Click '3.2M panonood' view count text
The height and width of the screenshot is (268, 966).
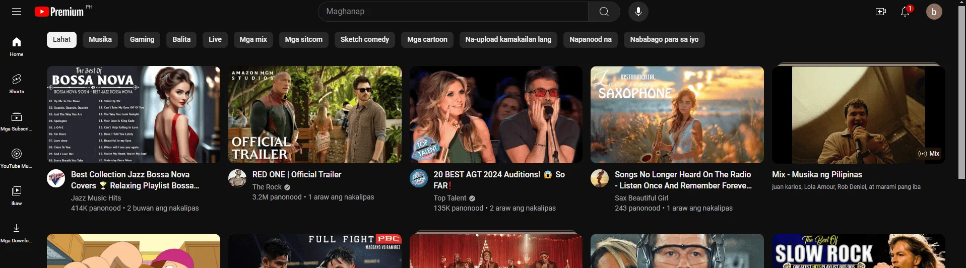point(277,197)
